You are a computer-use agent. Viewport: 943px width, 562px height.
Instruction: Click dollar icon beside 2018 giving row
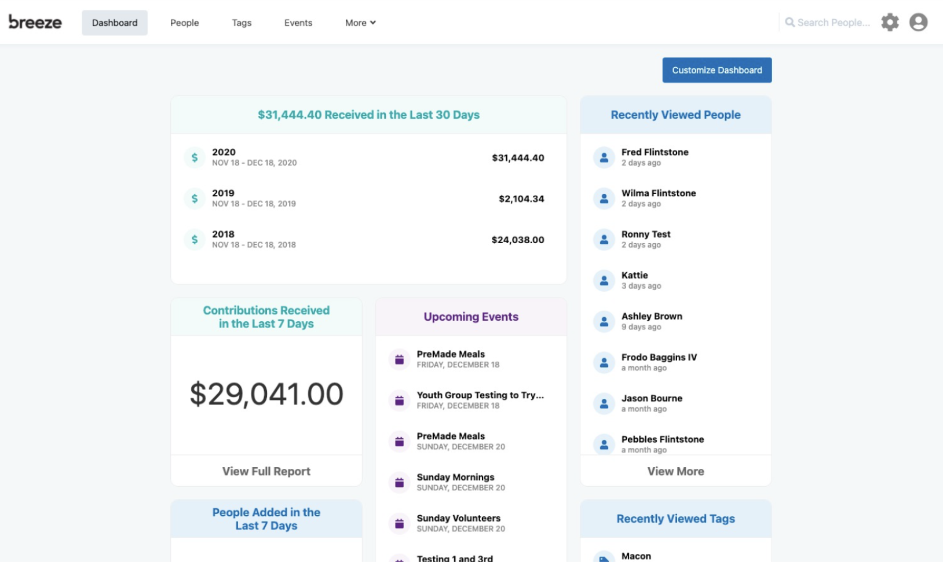[195, 240]
